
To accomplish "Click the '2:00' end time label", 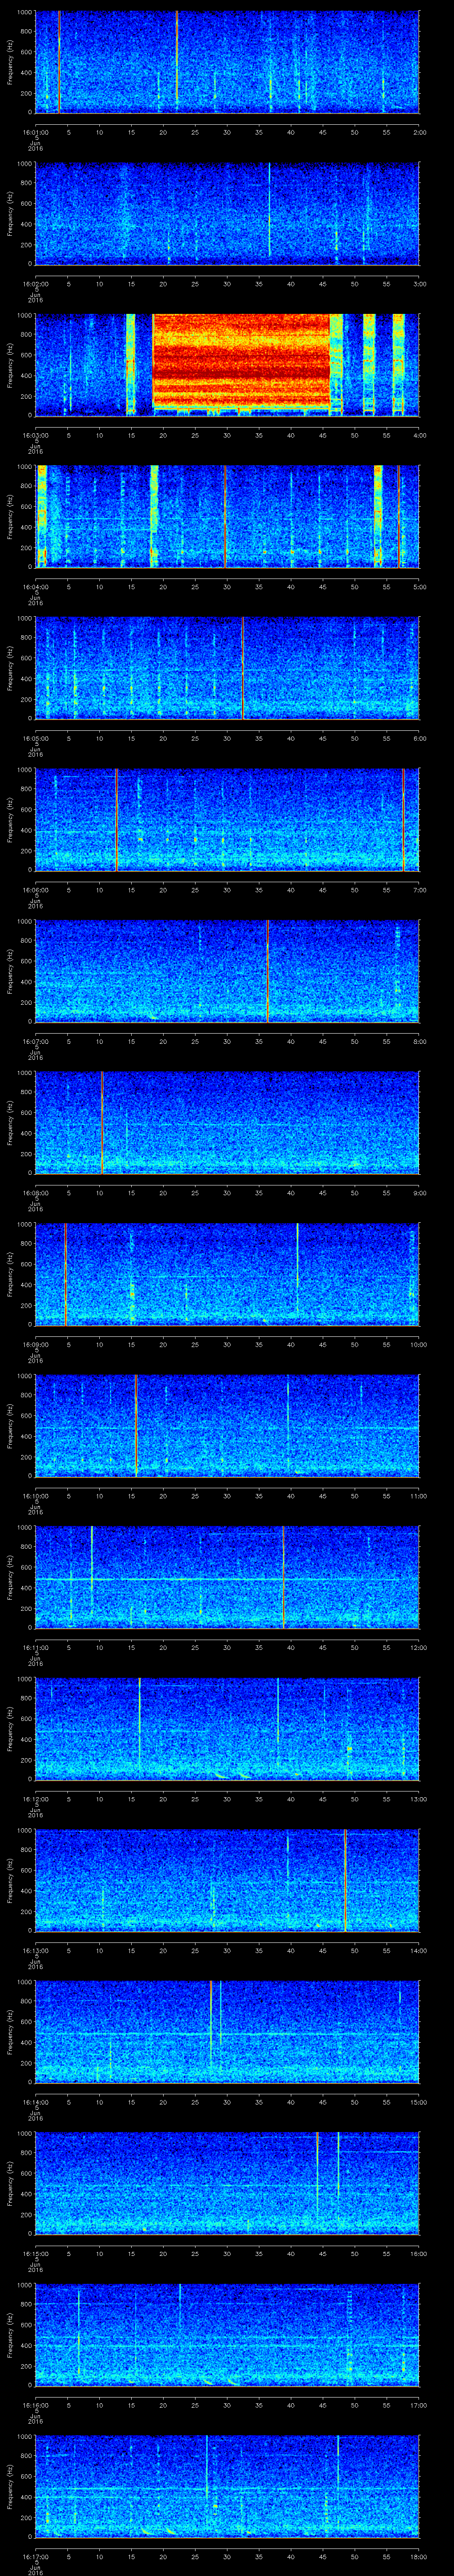I will point(419,132).
